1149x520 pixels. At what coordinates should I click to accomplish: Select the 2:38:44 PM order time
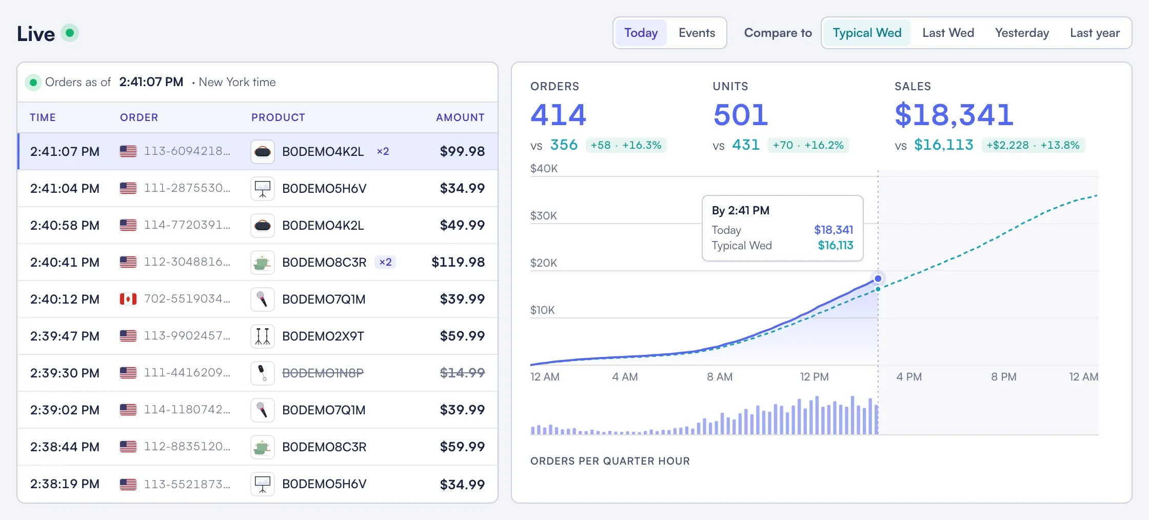(x=65, y=447)
